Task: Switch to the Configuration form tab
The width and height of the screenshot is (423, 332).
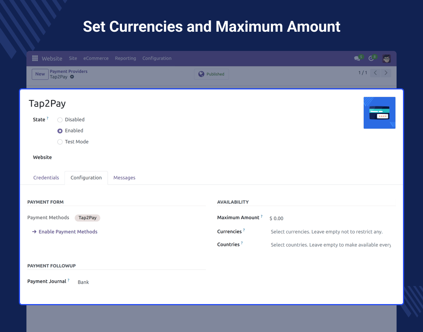Action: pyautogui.click(x=86, y=178)
